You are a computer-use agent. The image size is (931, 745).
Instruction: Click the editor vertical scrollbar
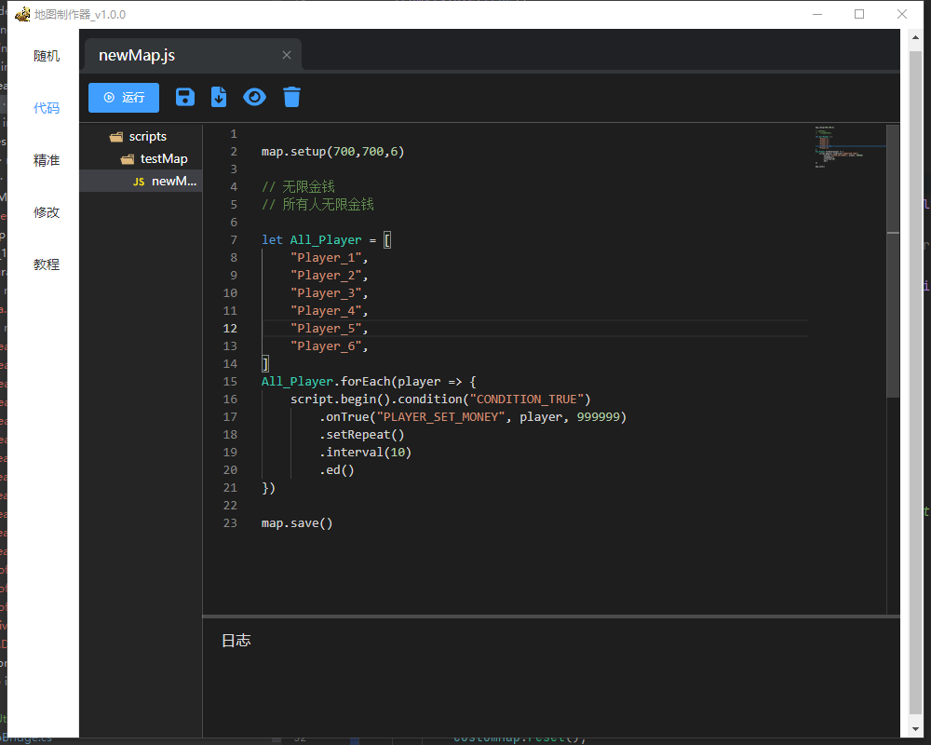[x=893, y=261]
